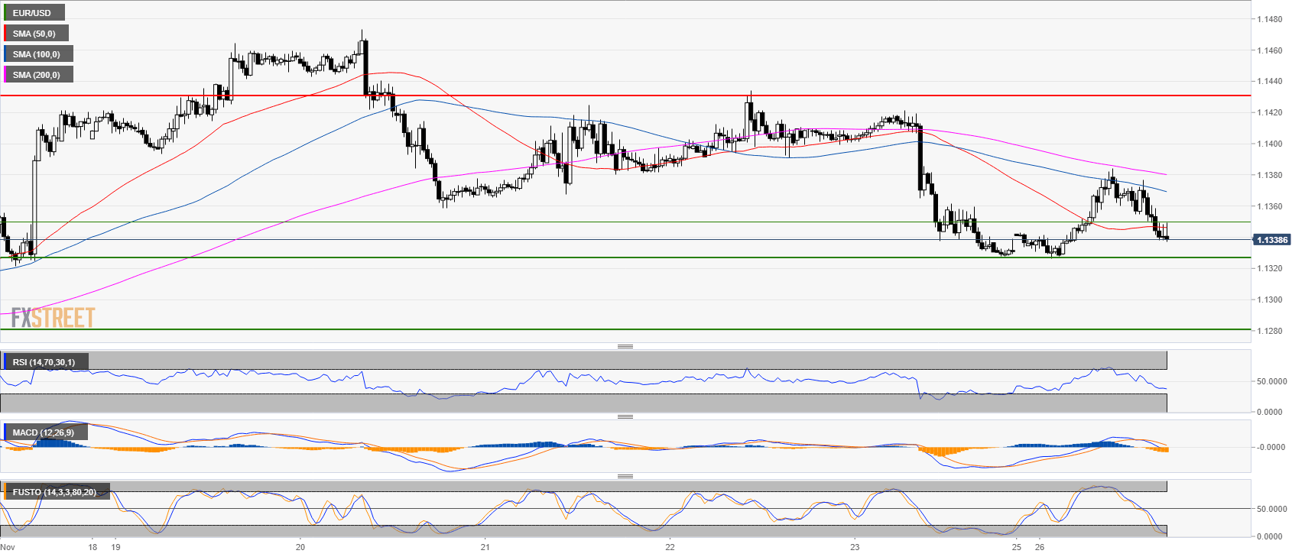Grab the resize handle above the MACD pane

[625, 417]
